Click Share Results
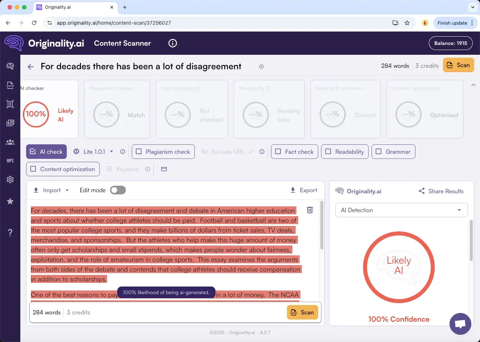This screenshot has height=342, width=480. [441, 191]
